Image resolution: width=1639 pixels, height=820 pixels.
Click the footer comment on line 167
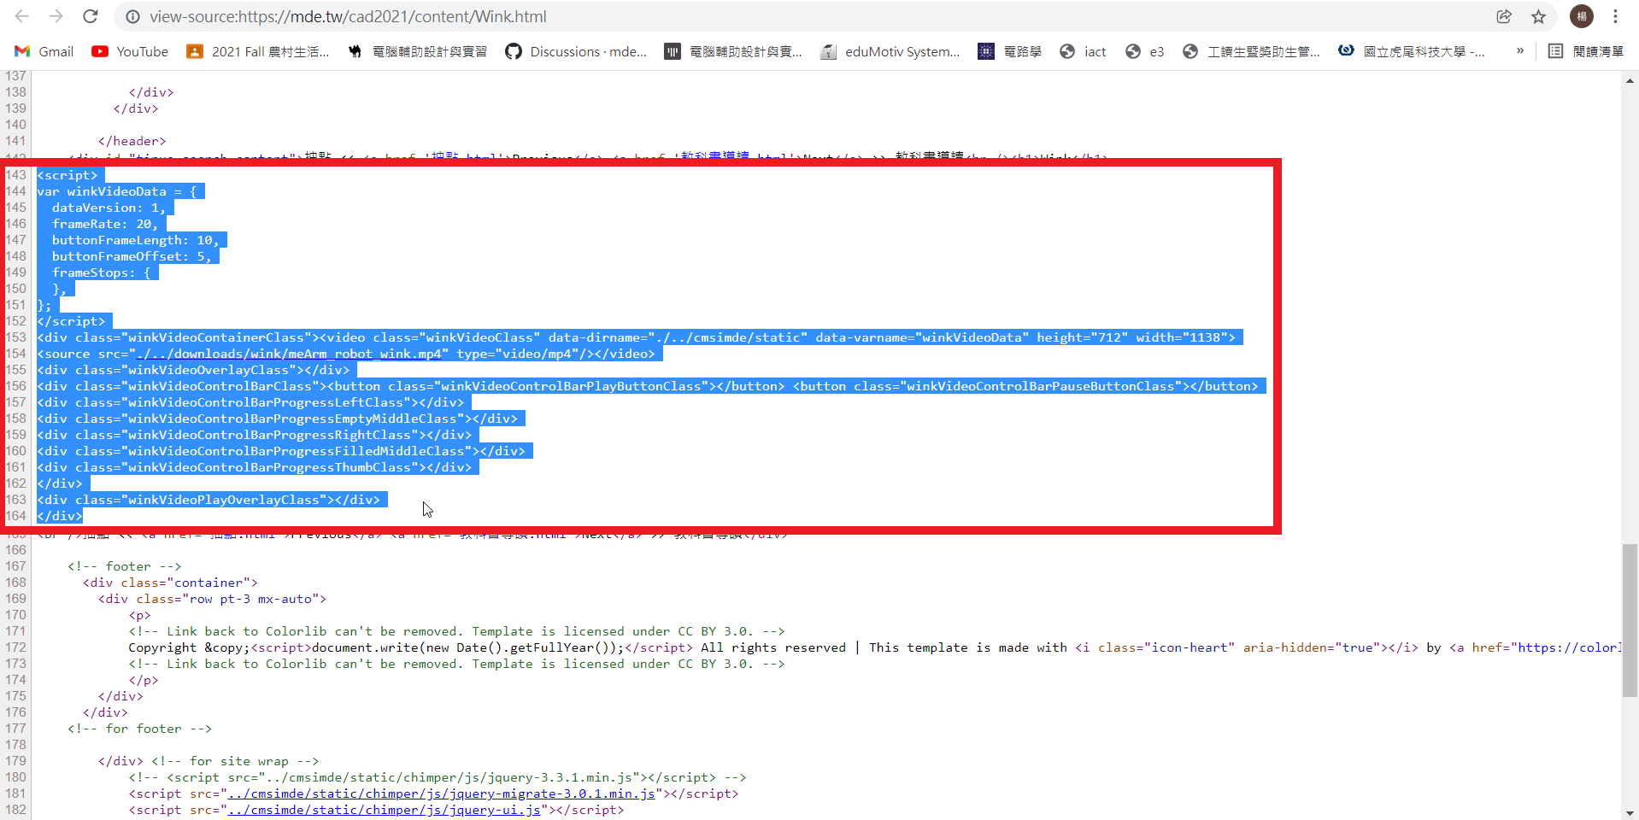point(125,566)
